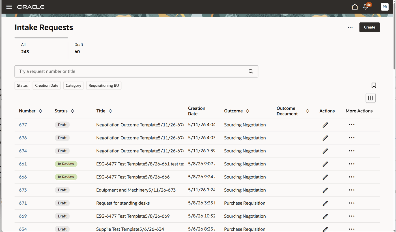Click the search magnifier icon
Image resolution: width=396 pixels, height=232 pixels.
(x=251, y=71)
